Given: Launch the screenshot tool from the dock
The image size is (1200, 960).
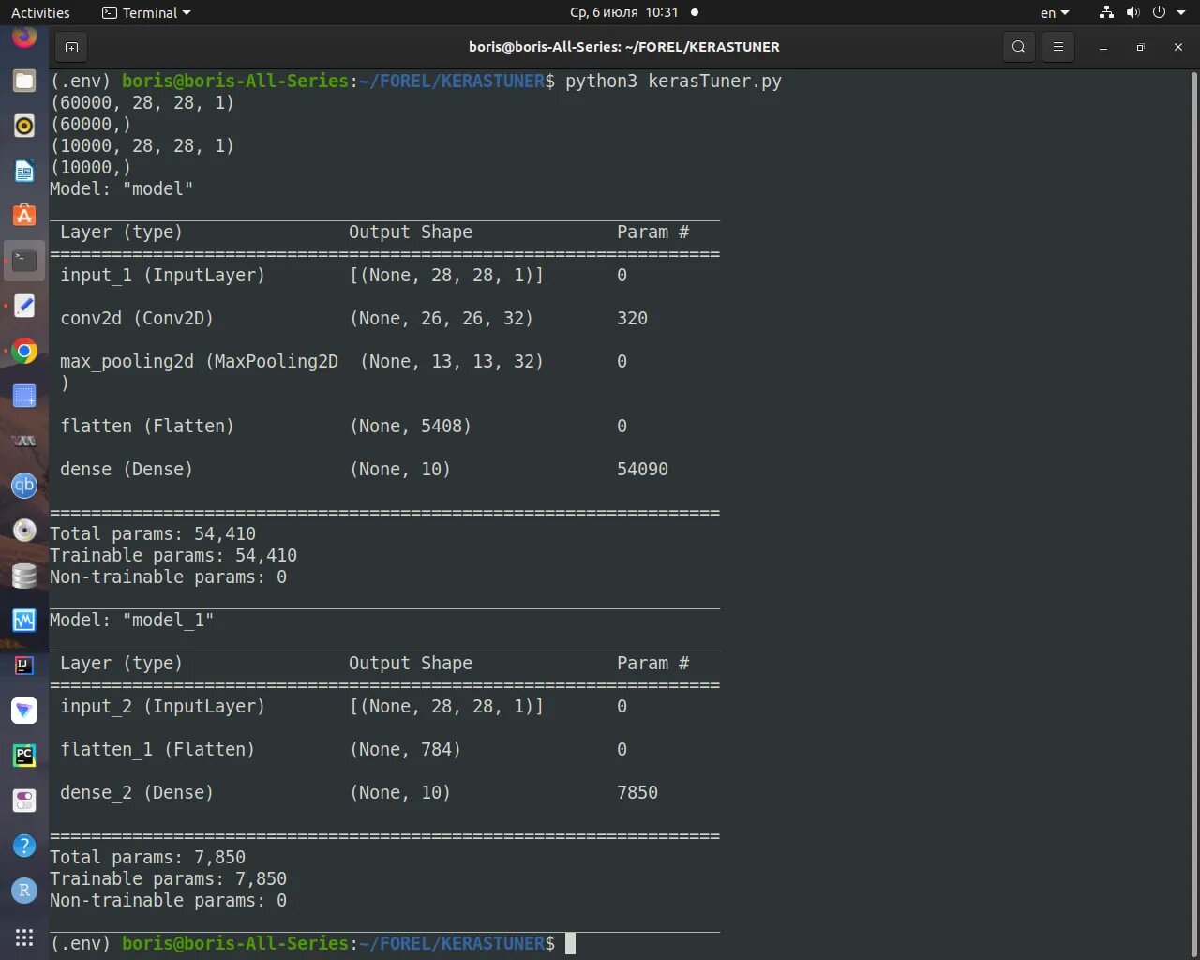Looking at the screenshot, I should coord(24,396).
